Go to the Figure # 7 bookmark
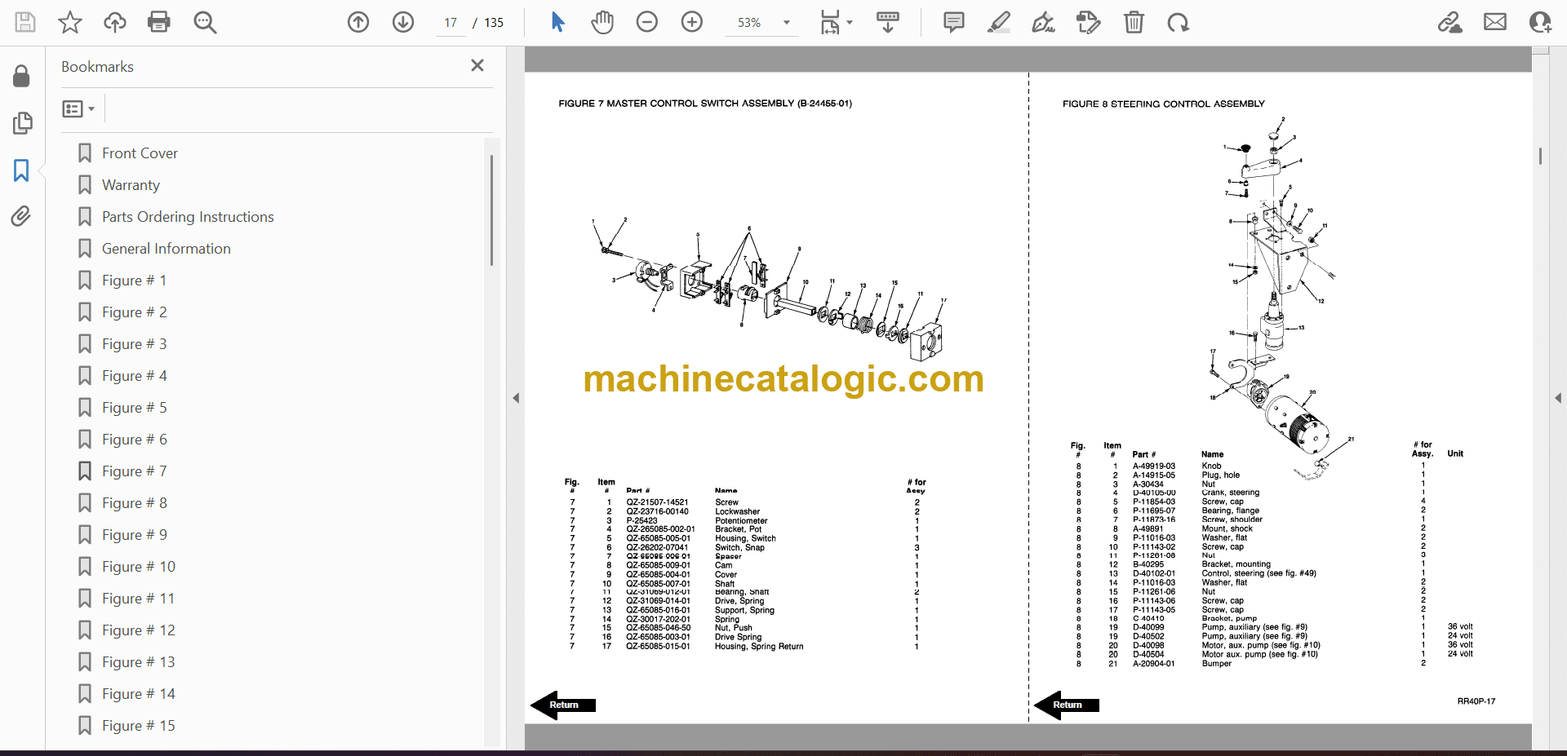Image resolution: width=1567 pixels, height=756 pixels. [x=134, y=471]
